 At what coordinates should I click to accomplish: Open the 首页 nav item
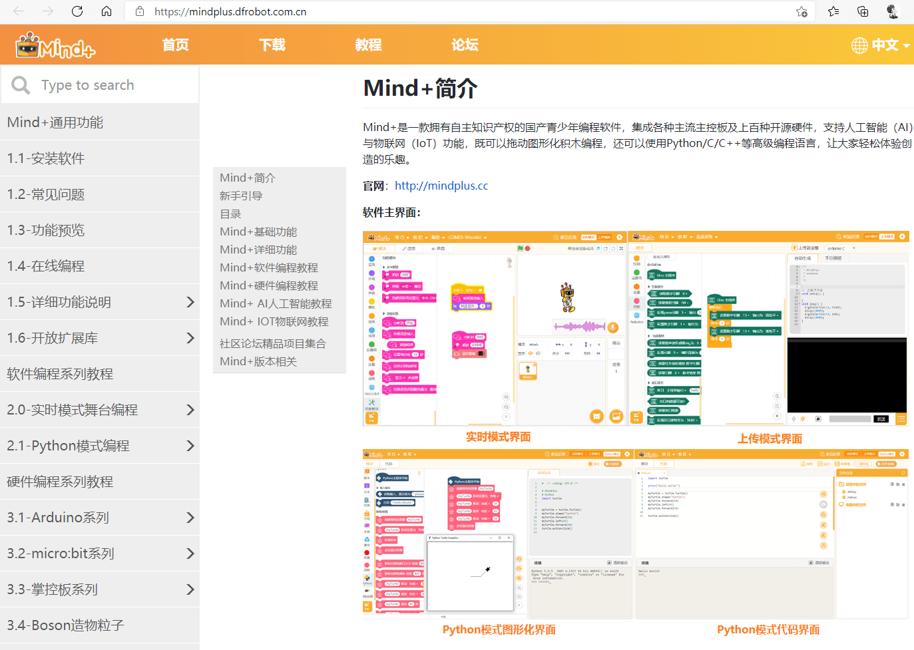(176, 45)
